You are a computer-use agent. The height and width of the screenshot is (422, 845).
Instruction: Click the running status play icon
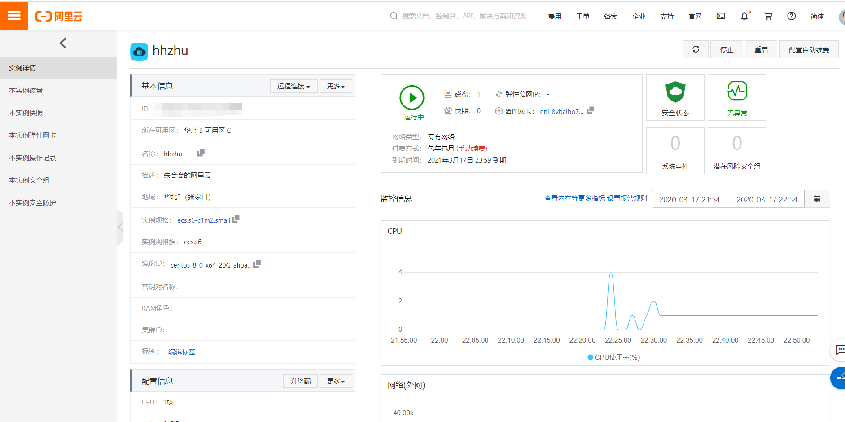point(412,98)
